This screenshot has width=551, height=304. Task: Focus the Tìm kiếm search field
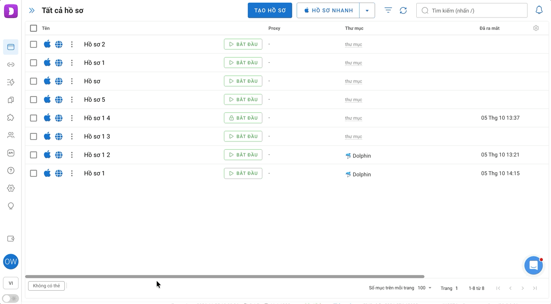click(472, 11)
